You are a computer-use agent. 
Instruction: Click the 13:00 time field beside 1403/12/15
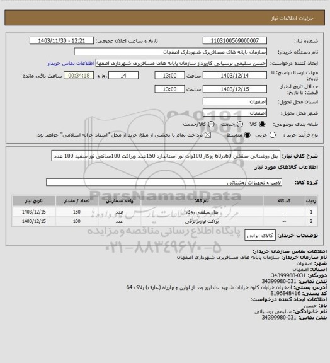coord(169,89)
